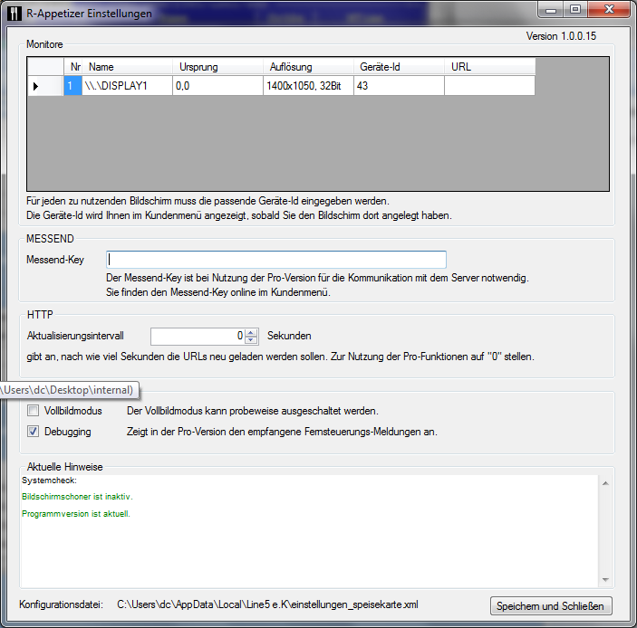Click the Systemcheck: line
Viewport: 637px width, 628px height.
click(x=49, y=481)
